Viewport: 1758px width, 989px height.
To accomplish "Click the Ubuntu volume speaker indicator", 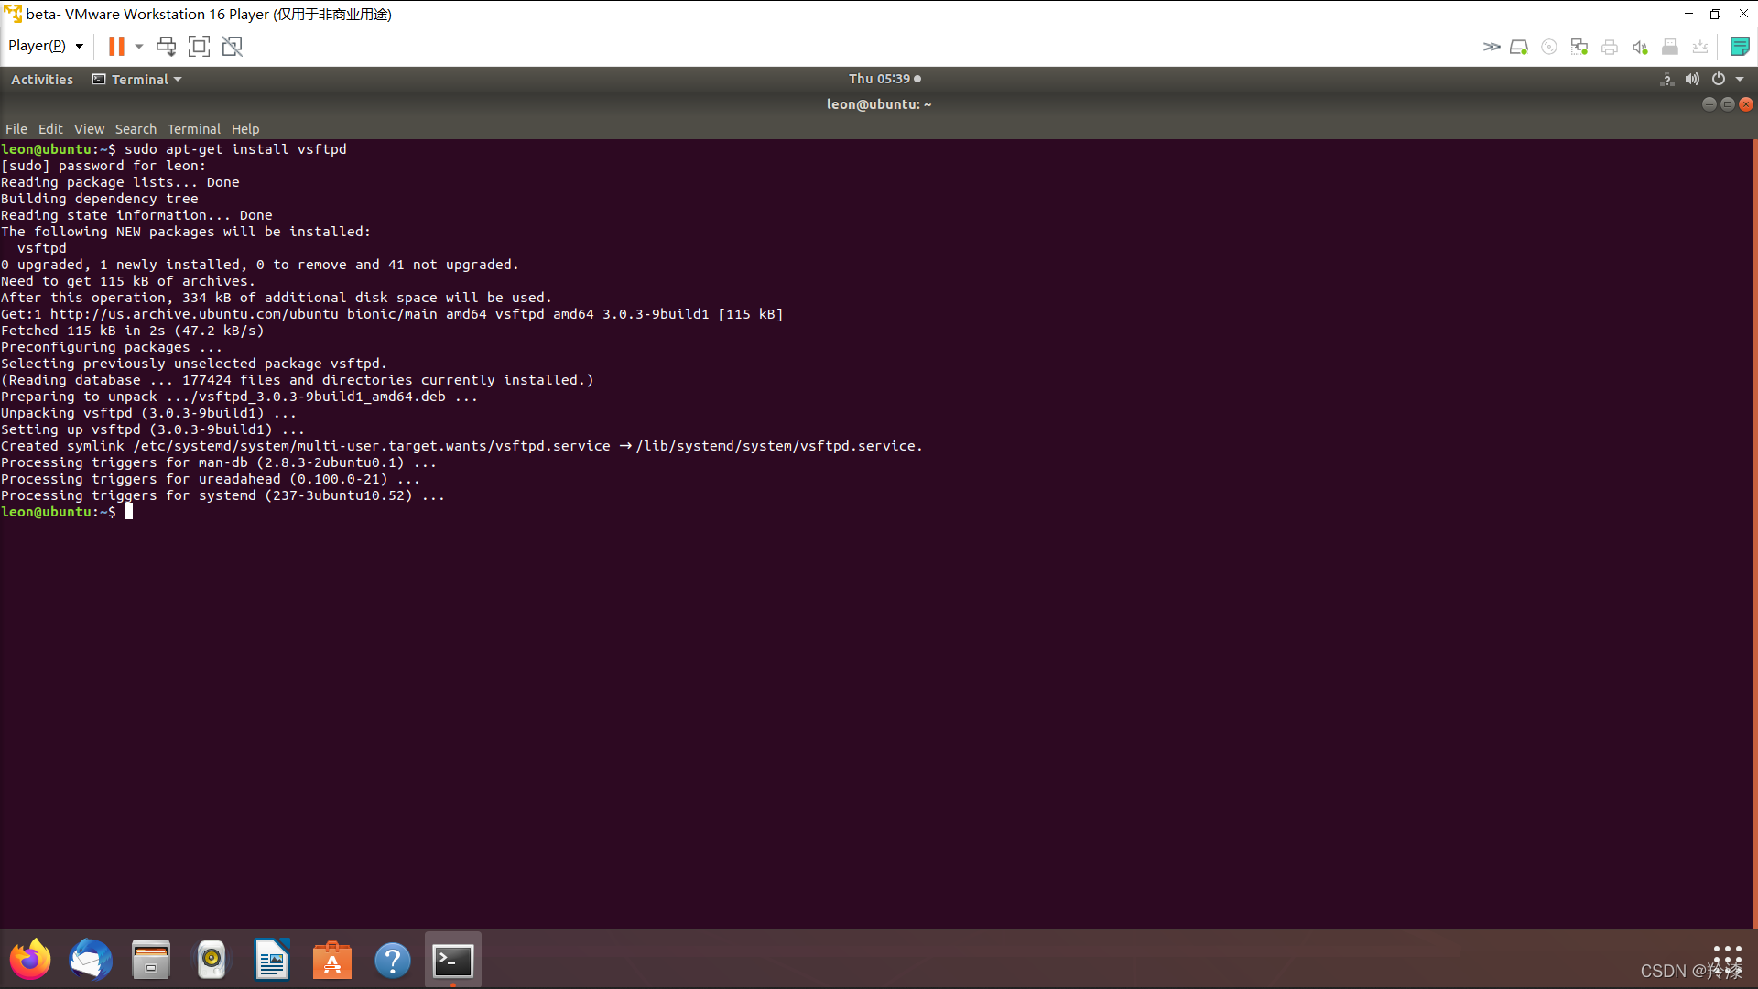I will 1692,80.
